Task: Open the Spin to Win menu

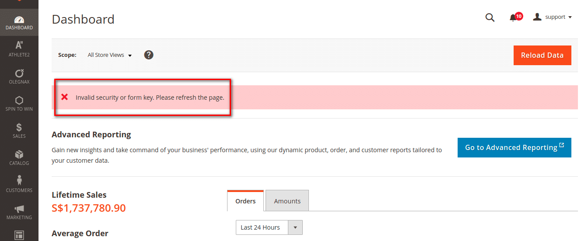Action: 19,103
